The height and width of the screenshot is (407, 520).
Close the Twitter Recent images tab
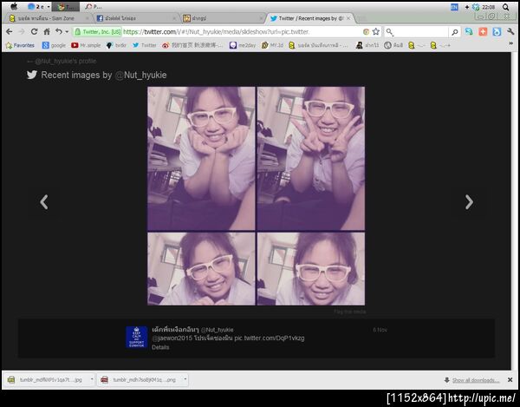tap(348, 18)
